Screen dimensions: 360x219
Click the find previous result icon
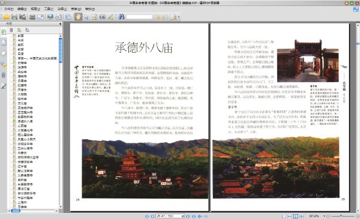[157, 17]
